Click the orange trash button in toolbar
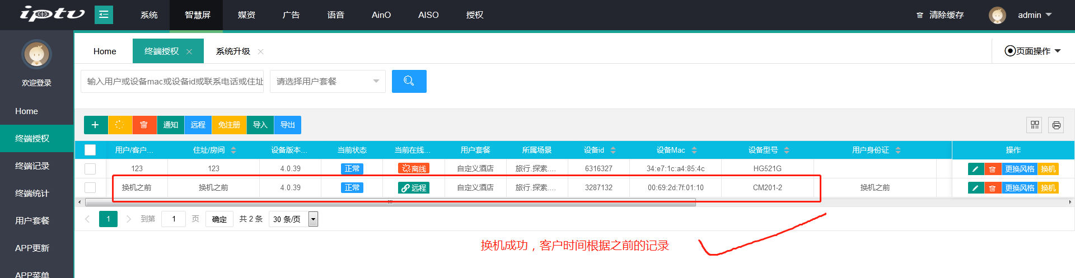 tap(144, 125)
